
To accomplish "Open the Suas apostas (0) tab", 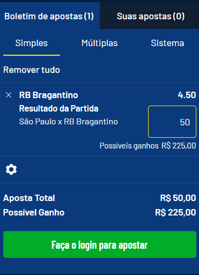I will point(151,17).
